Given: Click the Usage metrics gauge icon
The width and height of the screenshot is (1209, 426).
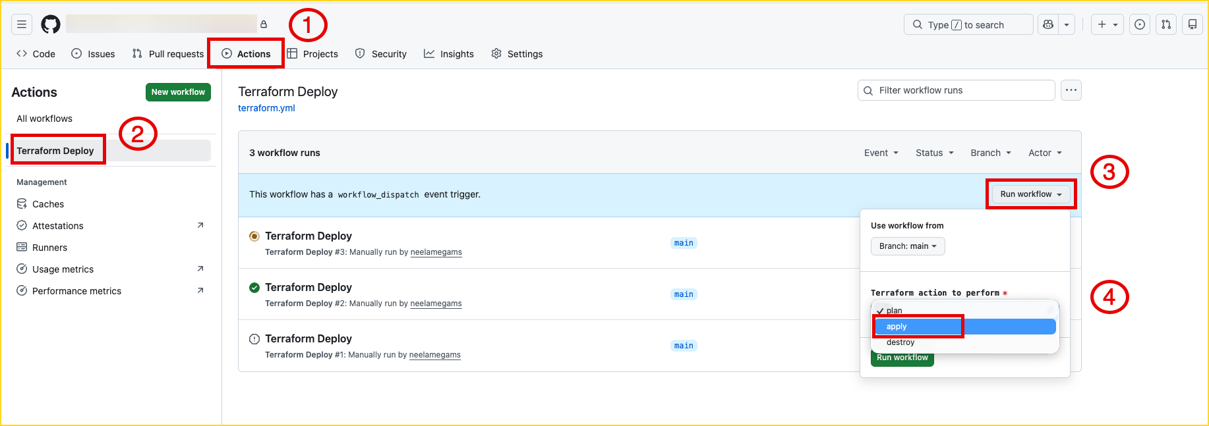Looking at the screenshot, I should click(x=22, y=269).
